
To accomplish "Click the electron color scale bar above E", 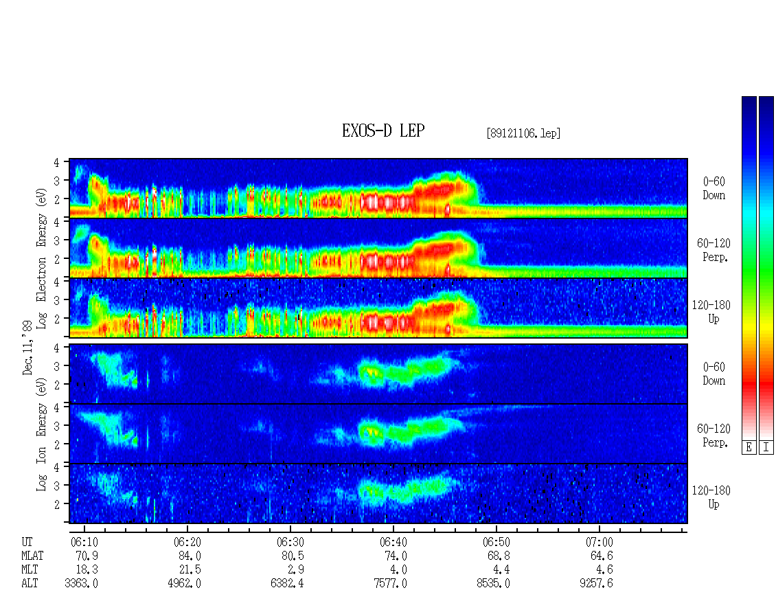I will 749,267.
